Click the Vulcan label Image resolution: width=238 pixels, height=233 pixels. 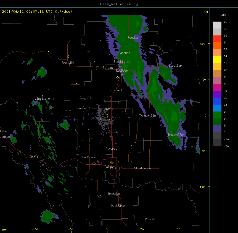pyautogui.click(x=150, y=219)
